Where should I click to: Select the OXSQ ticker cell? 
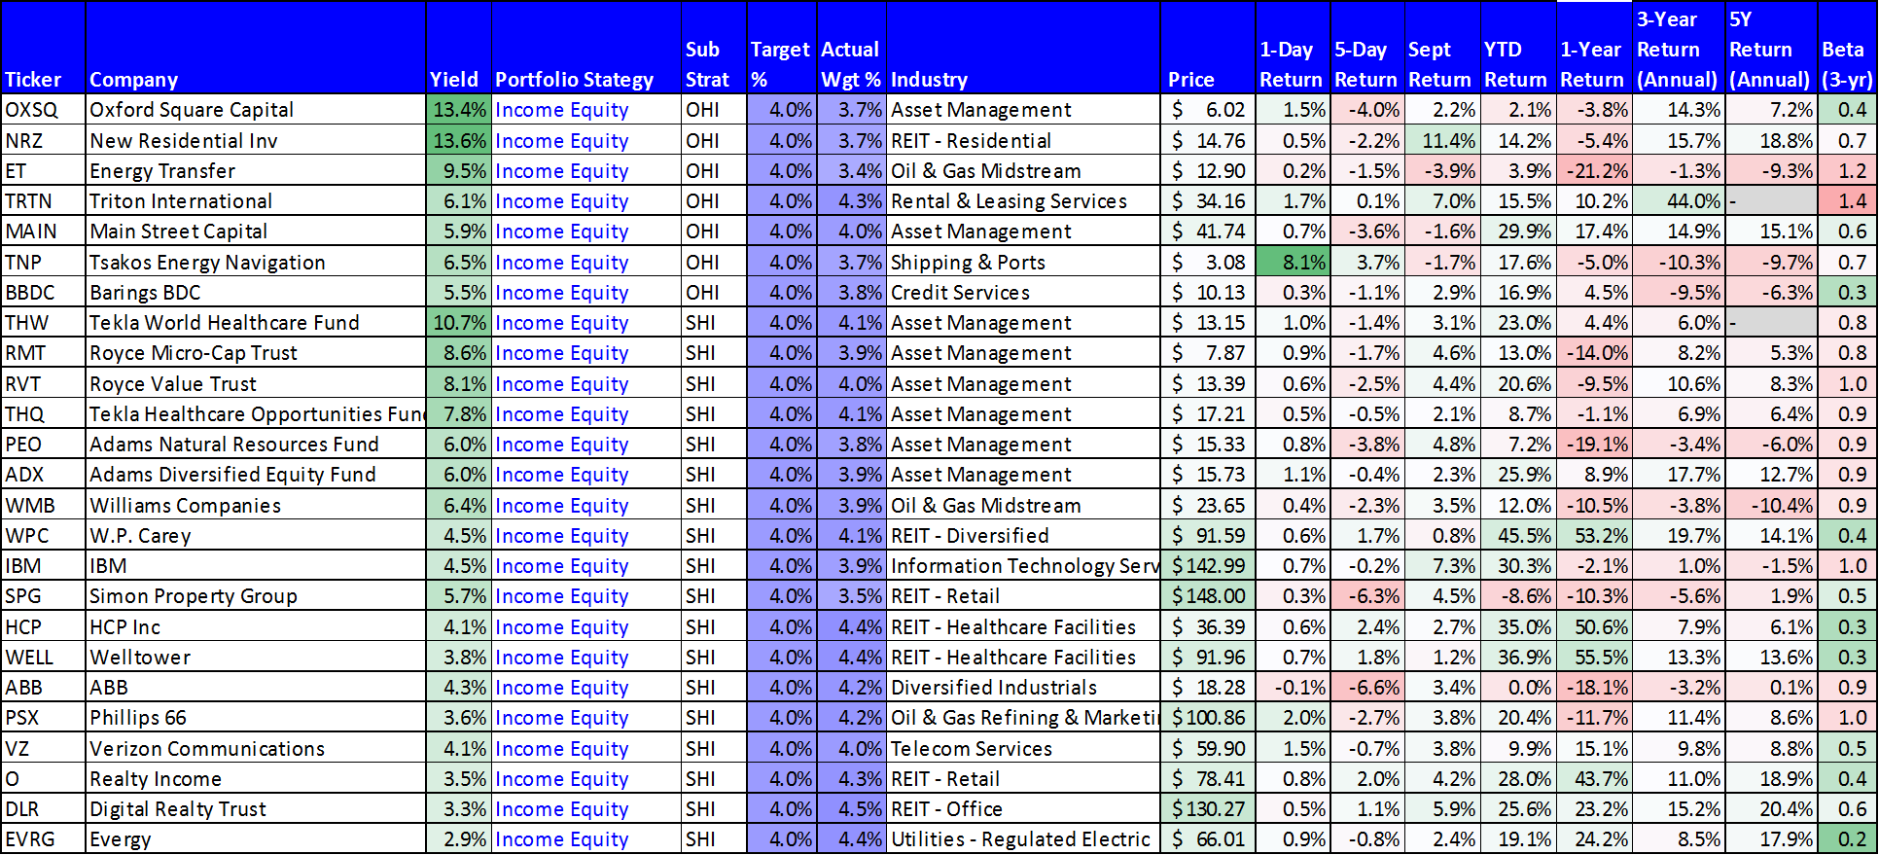pyautogui.click(x=43, y=110)
